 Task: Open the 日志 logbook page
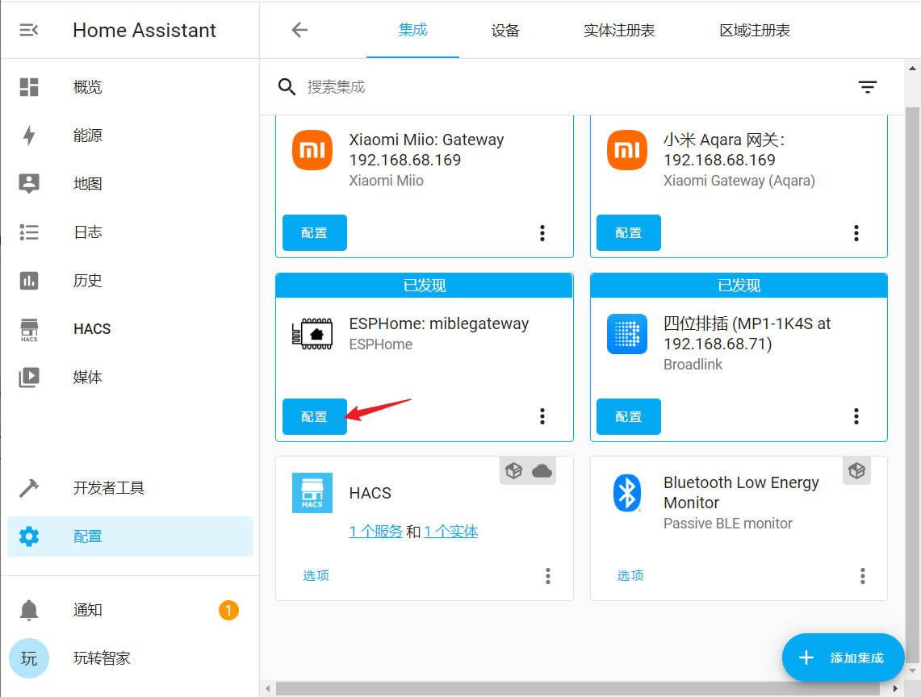(x=130, y=232)
